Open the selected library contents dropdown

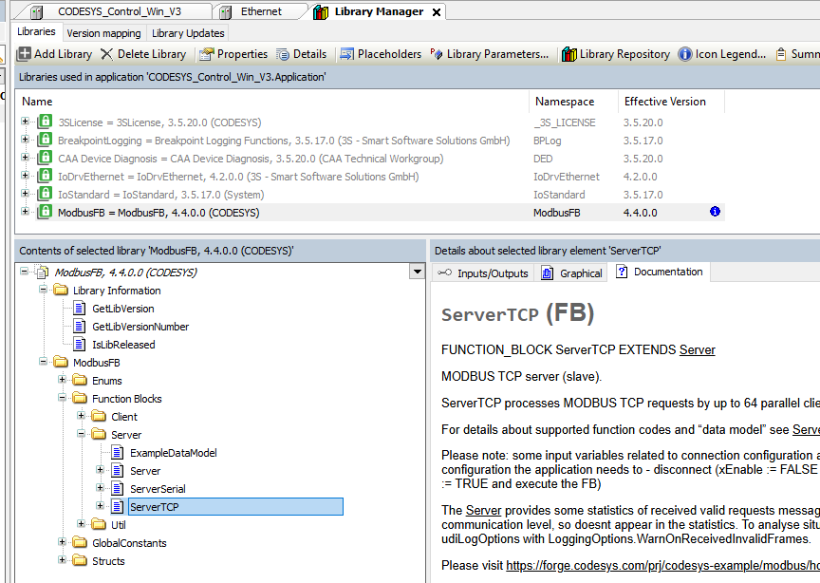(x=416, y=273)
